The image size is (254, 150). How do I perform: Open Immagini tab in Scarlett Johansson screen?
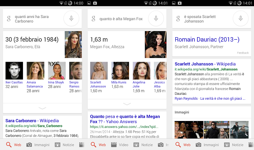207,145
